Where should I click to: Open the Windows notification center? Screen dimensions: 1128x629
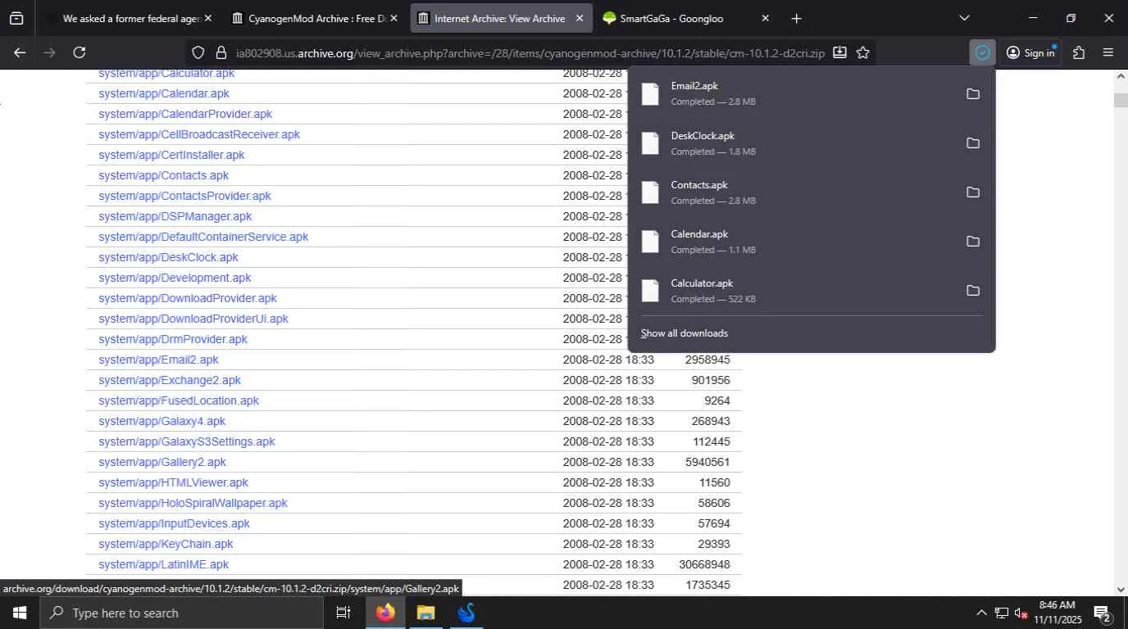click(x=1102, y=613)
